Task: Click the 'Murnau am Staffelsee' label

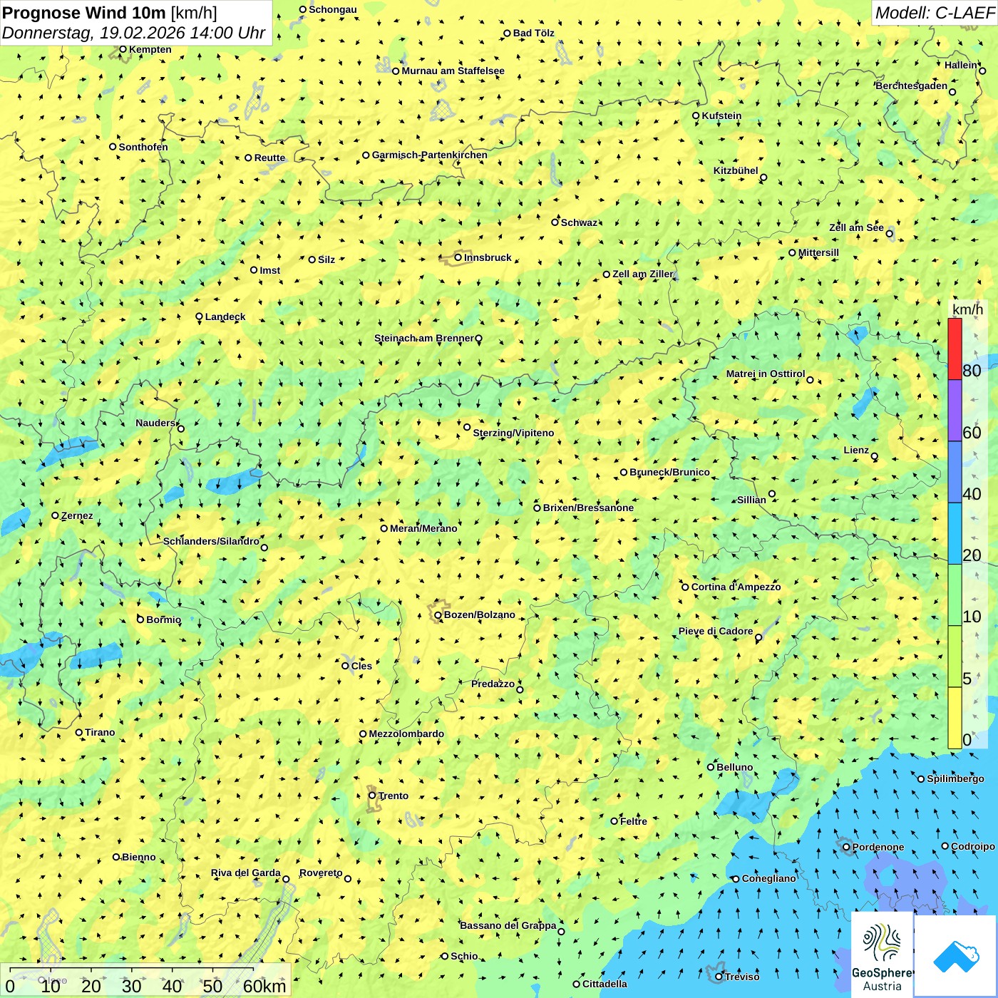Action: coord(453,71)
